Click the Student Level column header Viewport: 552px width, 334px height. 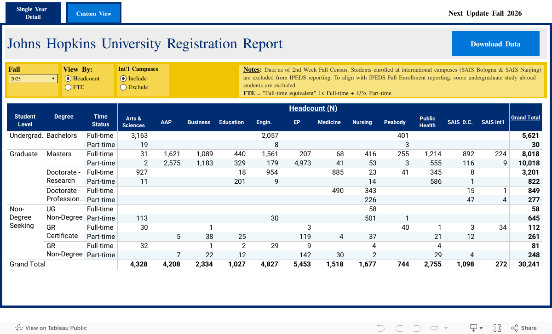pyautogui.click(x=25, y=120)
